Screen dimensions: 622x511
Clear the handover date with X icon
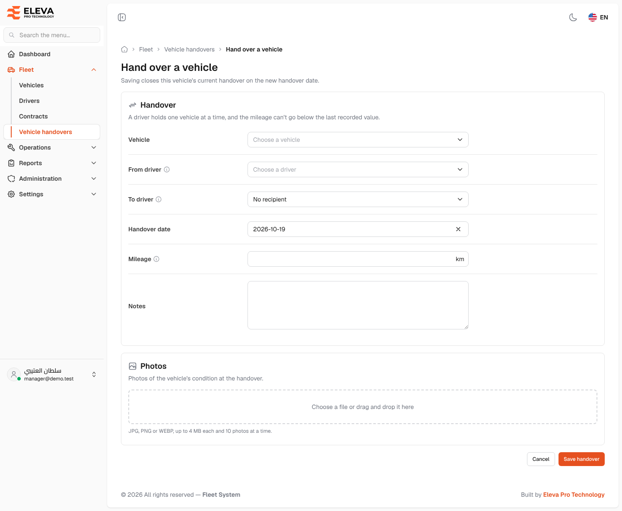[458, 229]
